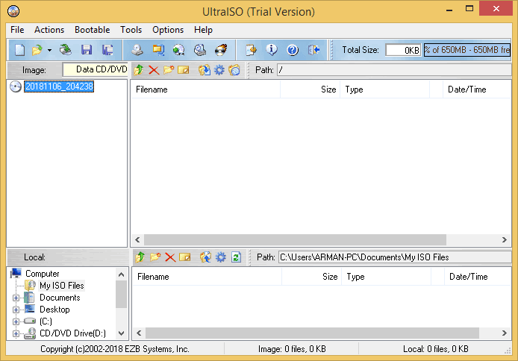Click the folder list view icon in image toolbar
This screenshot has width=518, height=361.
click(234, 70)
